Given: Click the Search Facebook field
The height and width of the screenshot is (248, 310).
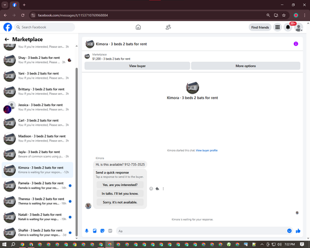Looking at the screenshot, I should (45, 27).
